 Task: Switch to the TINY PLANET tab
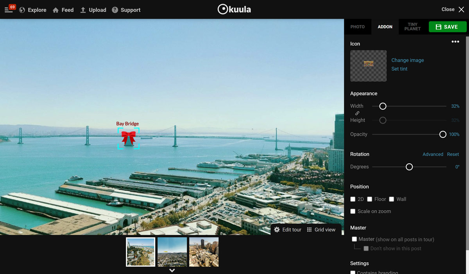point(413,27)
